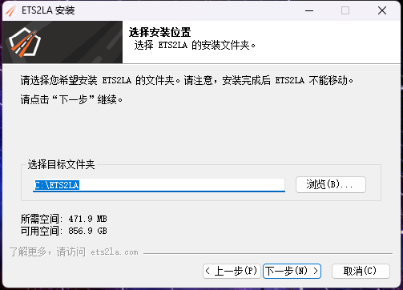The height and width of the screenshot is (290, 403).
Task: Click the ETS2LA title bar app icon
Action: (11, 10)
